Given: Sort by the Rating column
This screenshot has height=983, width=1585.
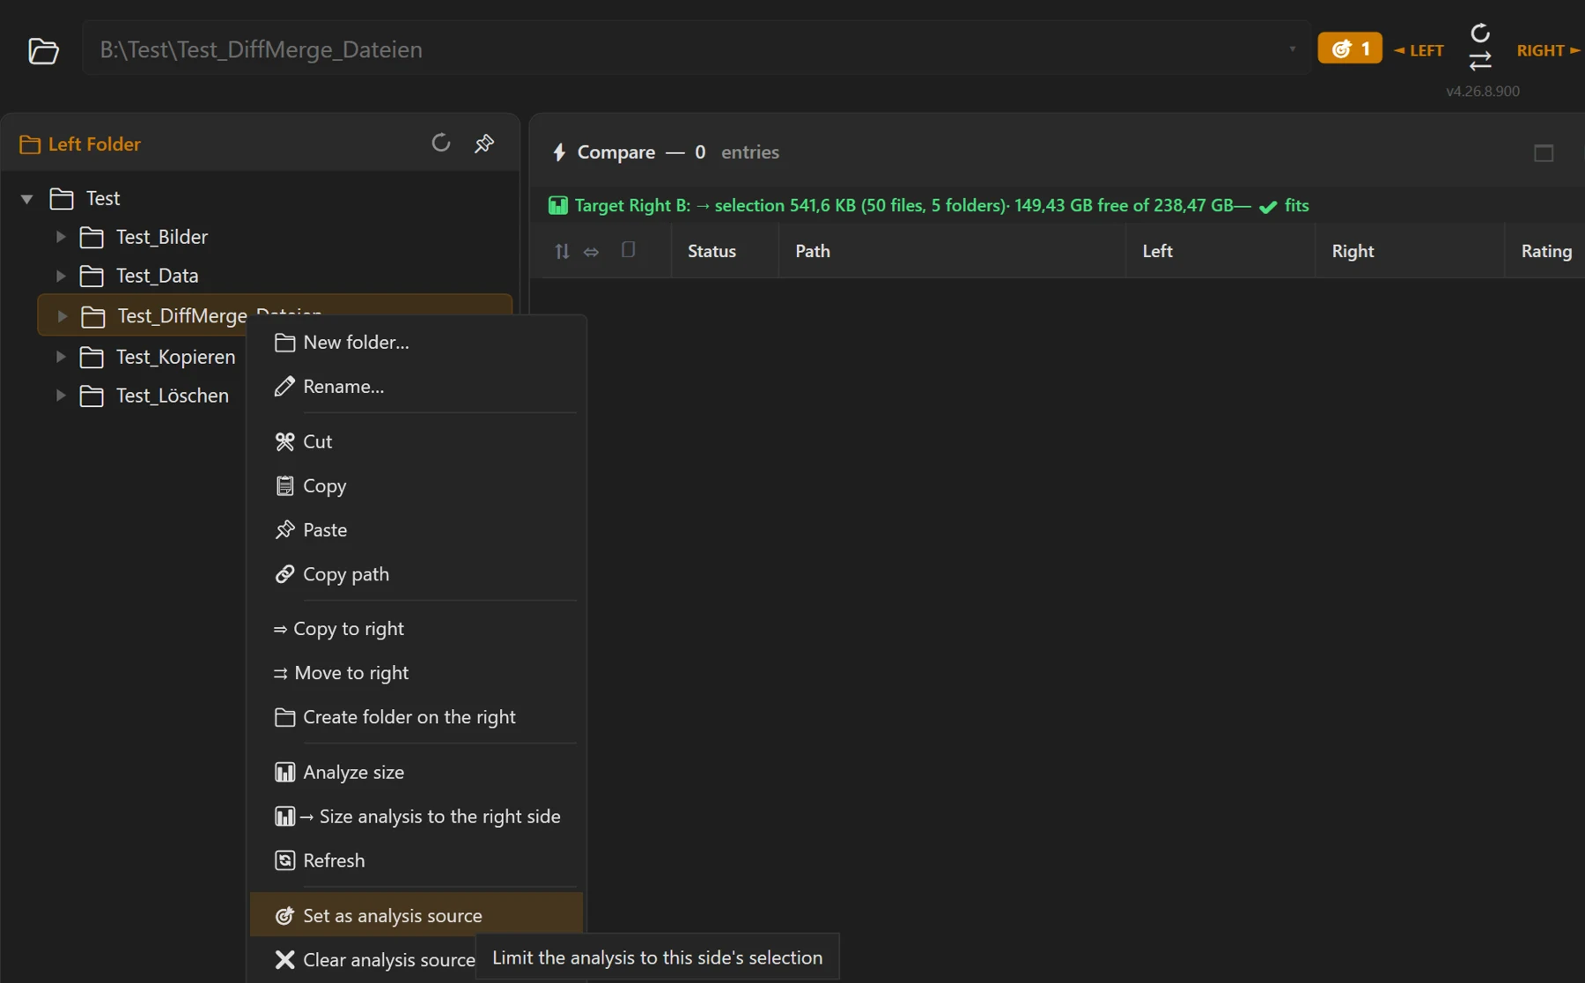Looking at the screenshot, I should pos(1545,251).
